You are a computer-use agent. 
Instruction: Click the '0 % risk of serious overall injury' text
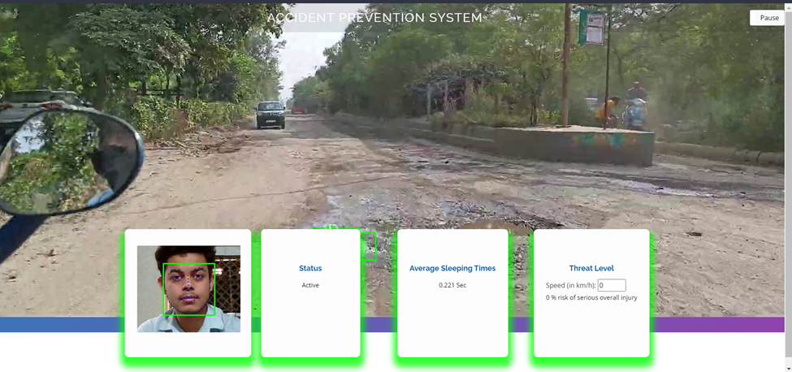click(x=591, y=298)
